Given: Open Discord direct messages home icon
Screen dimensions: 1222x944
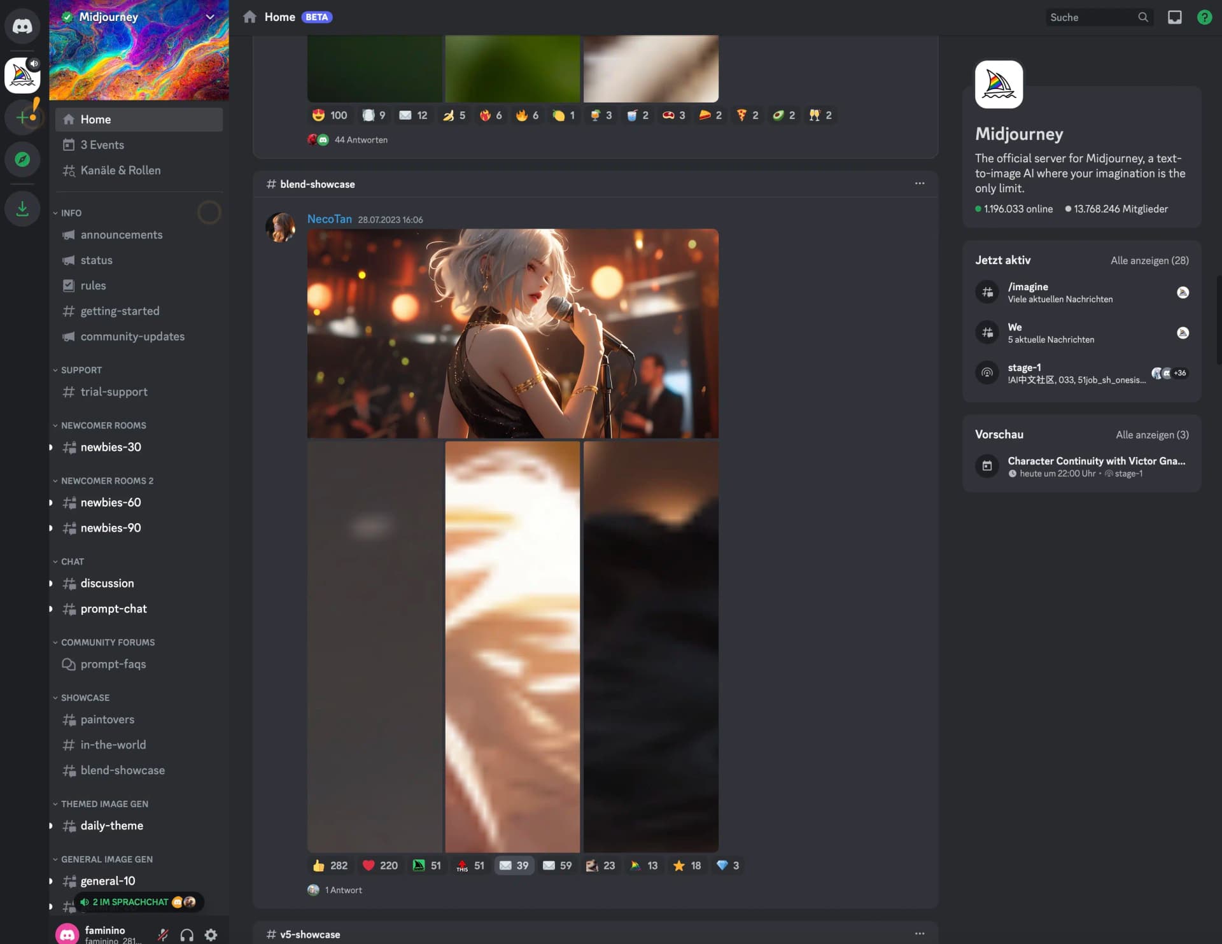Looking at the screenshot, I should tap(22, 26).
